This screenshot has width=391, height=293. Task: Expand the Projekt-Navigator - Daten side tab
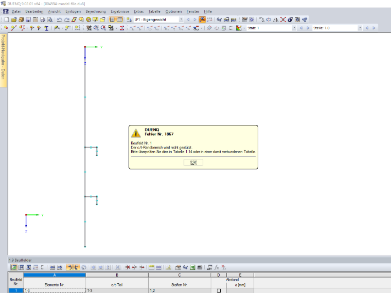click(3, 60)
